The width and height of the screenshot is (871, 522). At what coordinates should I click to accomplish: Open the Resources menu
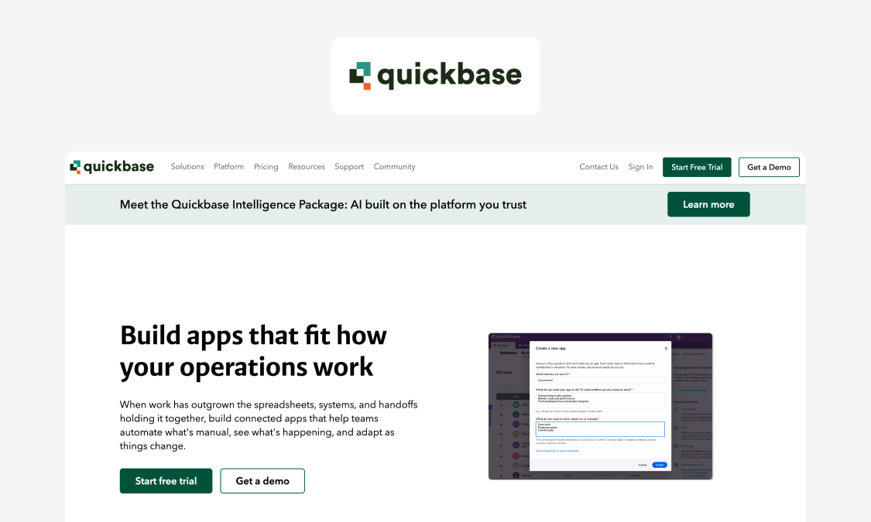click(x=306, y=166)
